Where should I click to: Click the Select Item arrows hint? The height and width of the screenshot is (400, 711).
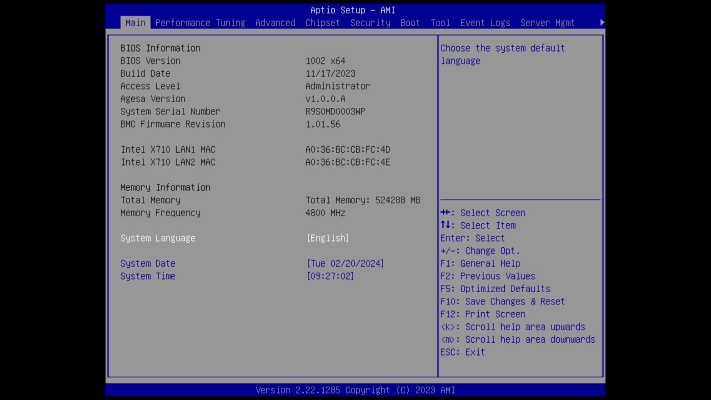tap(478, 226)
